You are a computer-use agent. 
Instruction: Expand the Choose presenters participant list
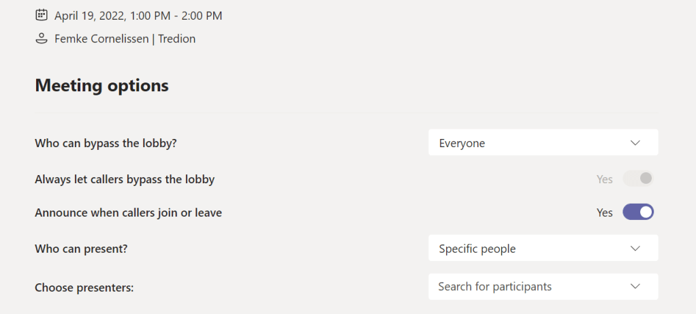pos(543,287)
